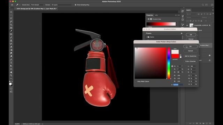Select the tshirt design.psd document tab
Image resolution: width=223 pixels, height=125 pixels.
[36, 9]
